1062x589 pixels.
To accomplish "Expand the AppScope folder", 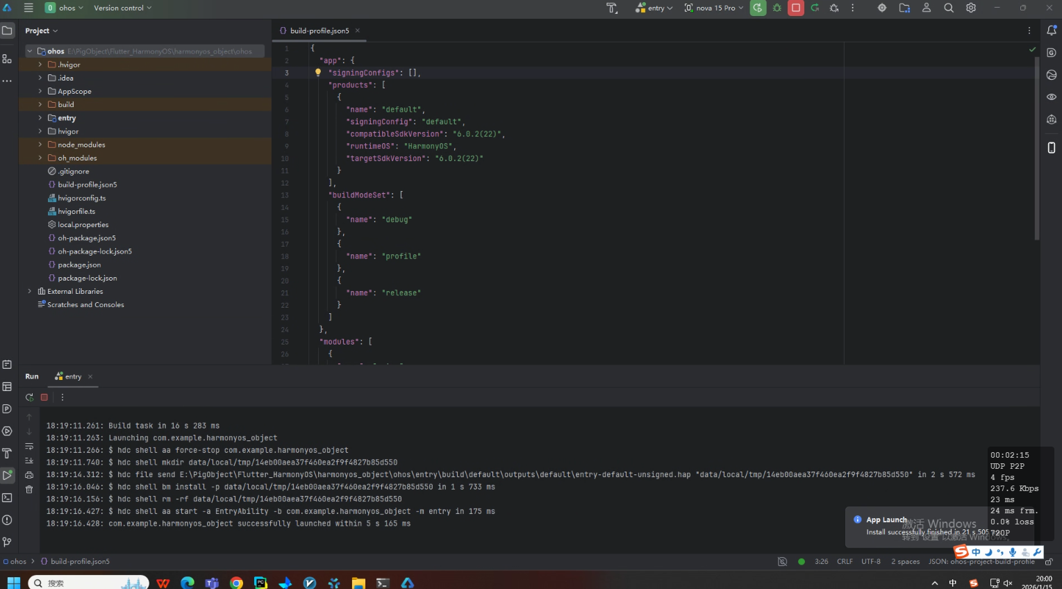I will click(40, 91).
